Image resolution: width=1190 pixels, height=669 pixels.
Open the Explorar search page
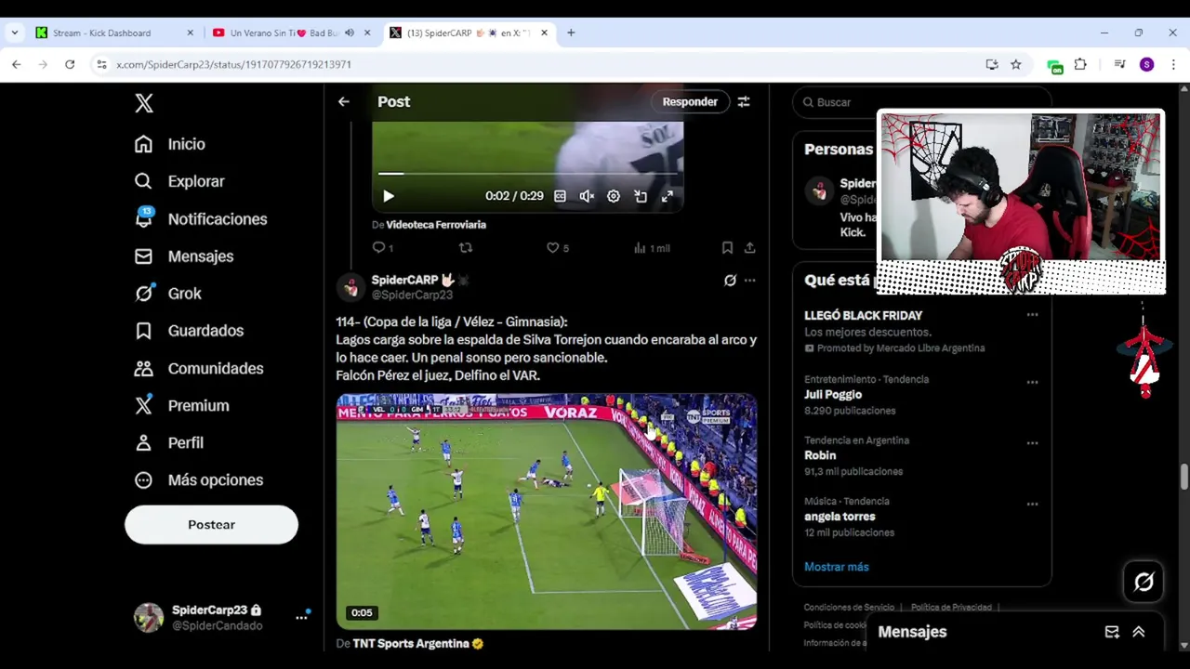click(x=179, y=181)
